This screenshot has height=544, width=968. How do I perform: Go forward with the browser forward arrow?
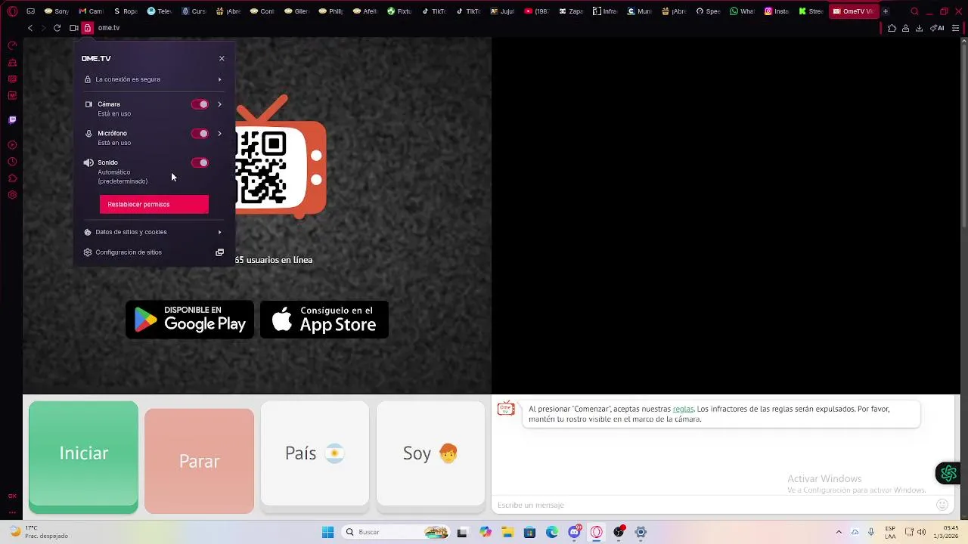(43, 28)
